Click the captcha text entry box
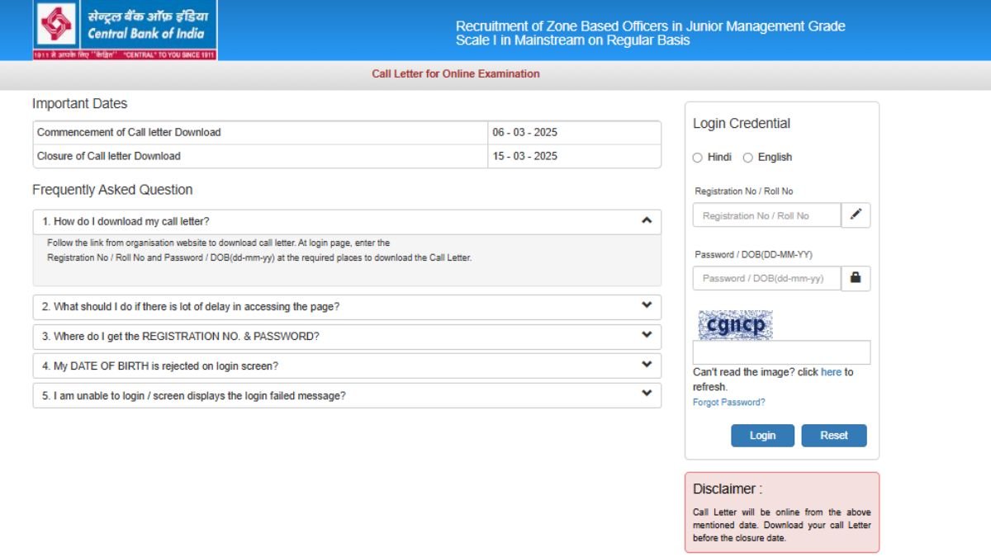The height and width of the screenshot is (557, 991). [x=780, y=352]
